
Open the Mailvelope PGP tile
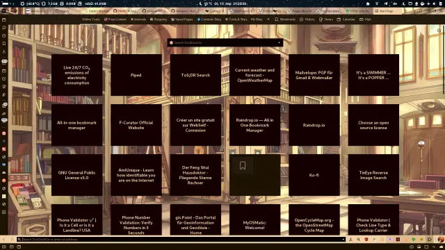314,75
